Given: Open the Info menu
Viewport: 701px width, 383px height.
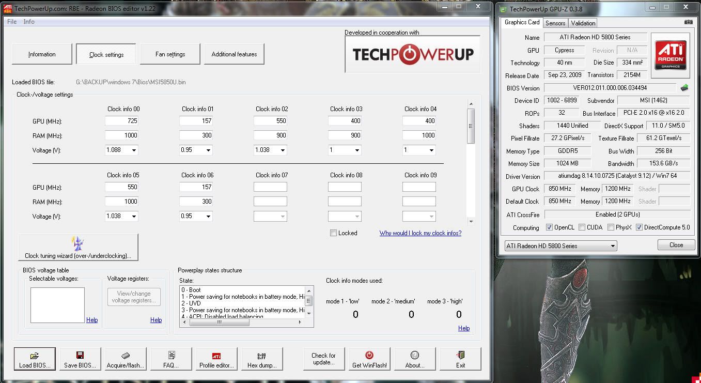Looking at the screenshot, I should click(x=29, y=22).
